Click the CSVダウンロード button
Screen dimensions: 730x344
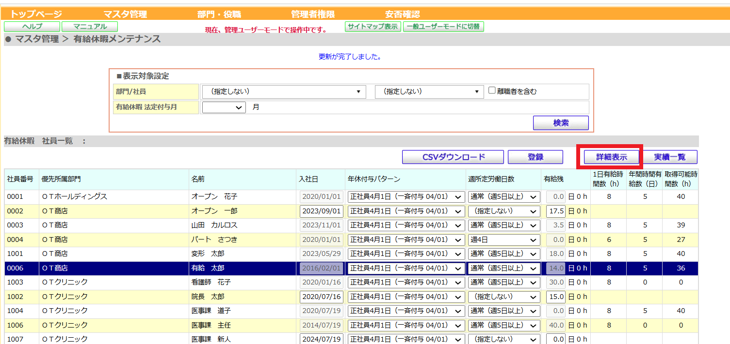(454, 157)
